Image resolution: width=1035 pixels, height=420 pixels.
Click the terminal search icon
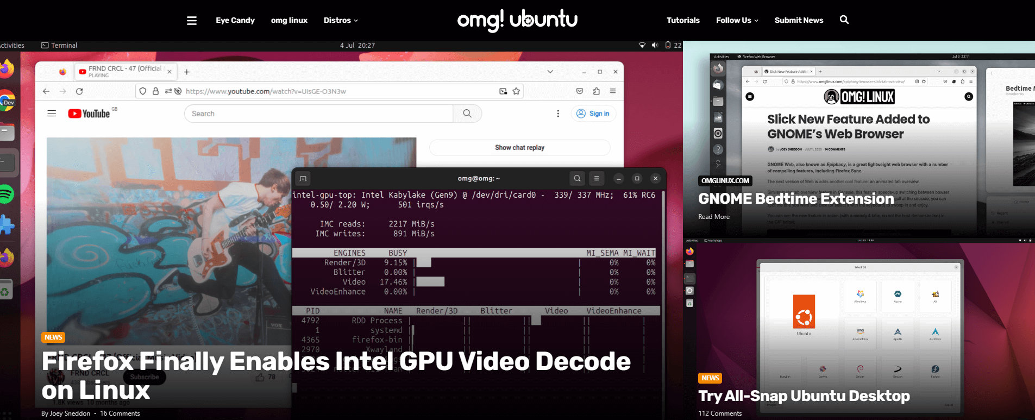click(x=577, y=178)
